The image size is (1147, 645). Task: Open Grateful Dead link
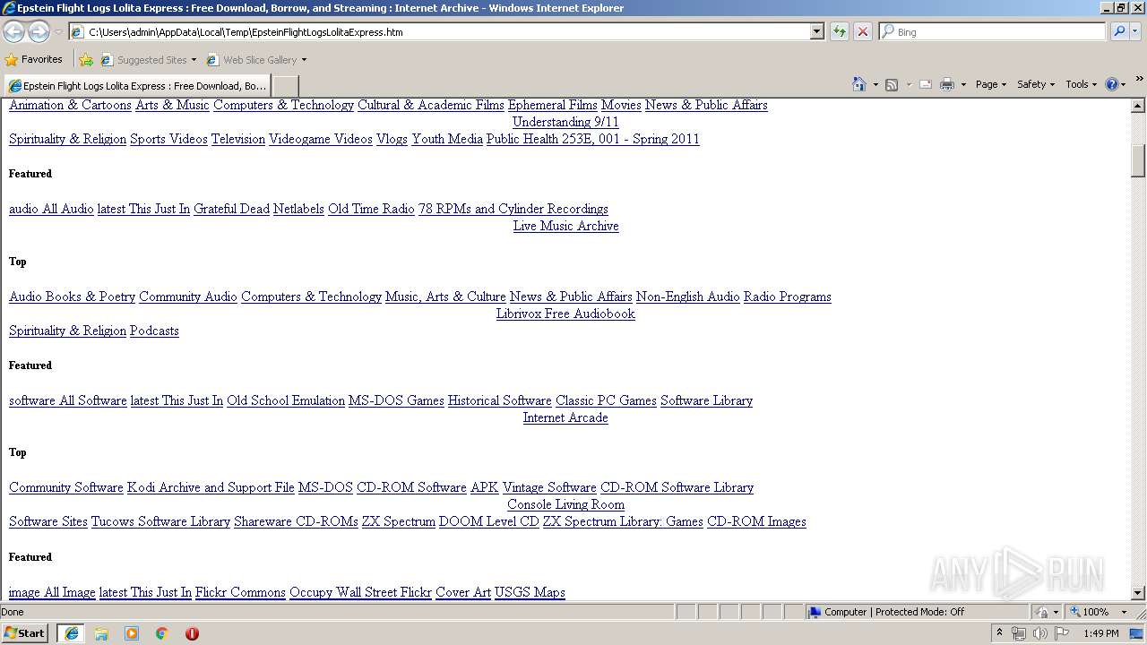tap(231, 209)
